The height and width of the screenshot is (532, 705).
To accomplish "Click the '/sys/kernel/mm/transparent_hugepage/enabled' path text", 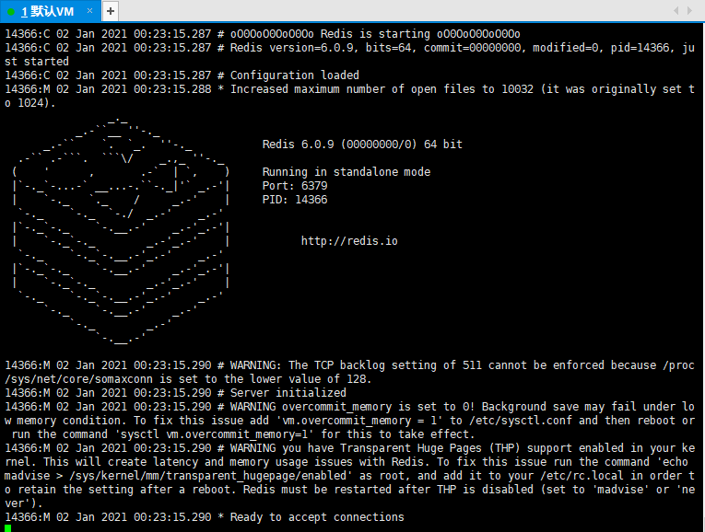I will pos(207,476).
